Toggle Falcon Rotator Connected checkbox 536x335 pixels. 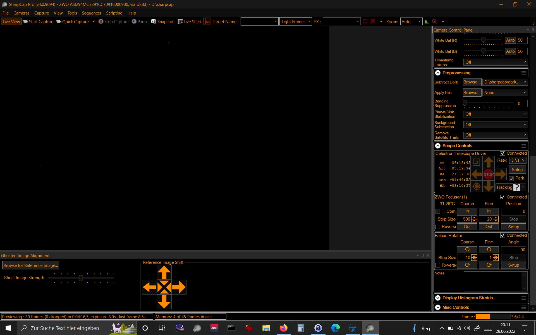502,236
